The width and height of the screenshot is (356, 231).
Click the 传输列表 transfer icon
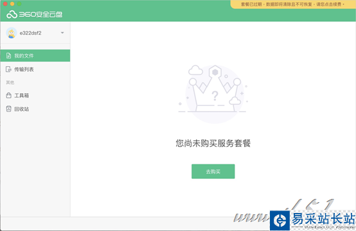[x=8, y=69]
